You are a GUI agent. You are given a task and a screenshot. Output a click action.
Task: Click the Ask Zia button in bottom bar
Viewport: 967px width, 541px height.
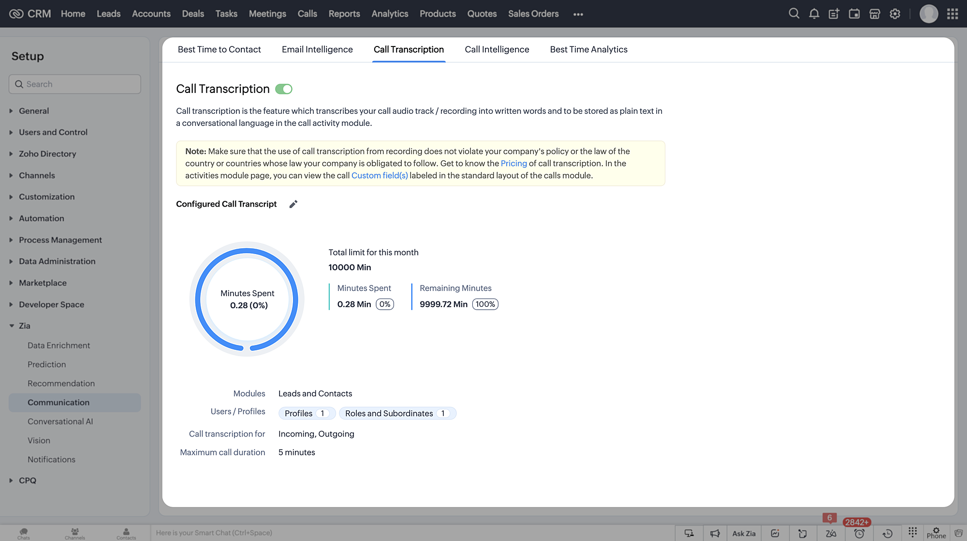click(744, 533)
